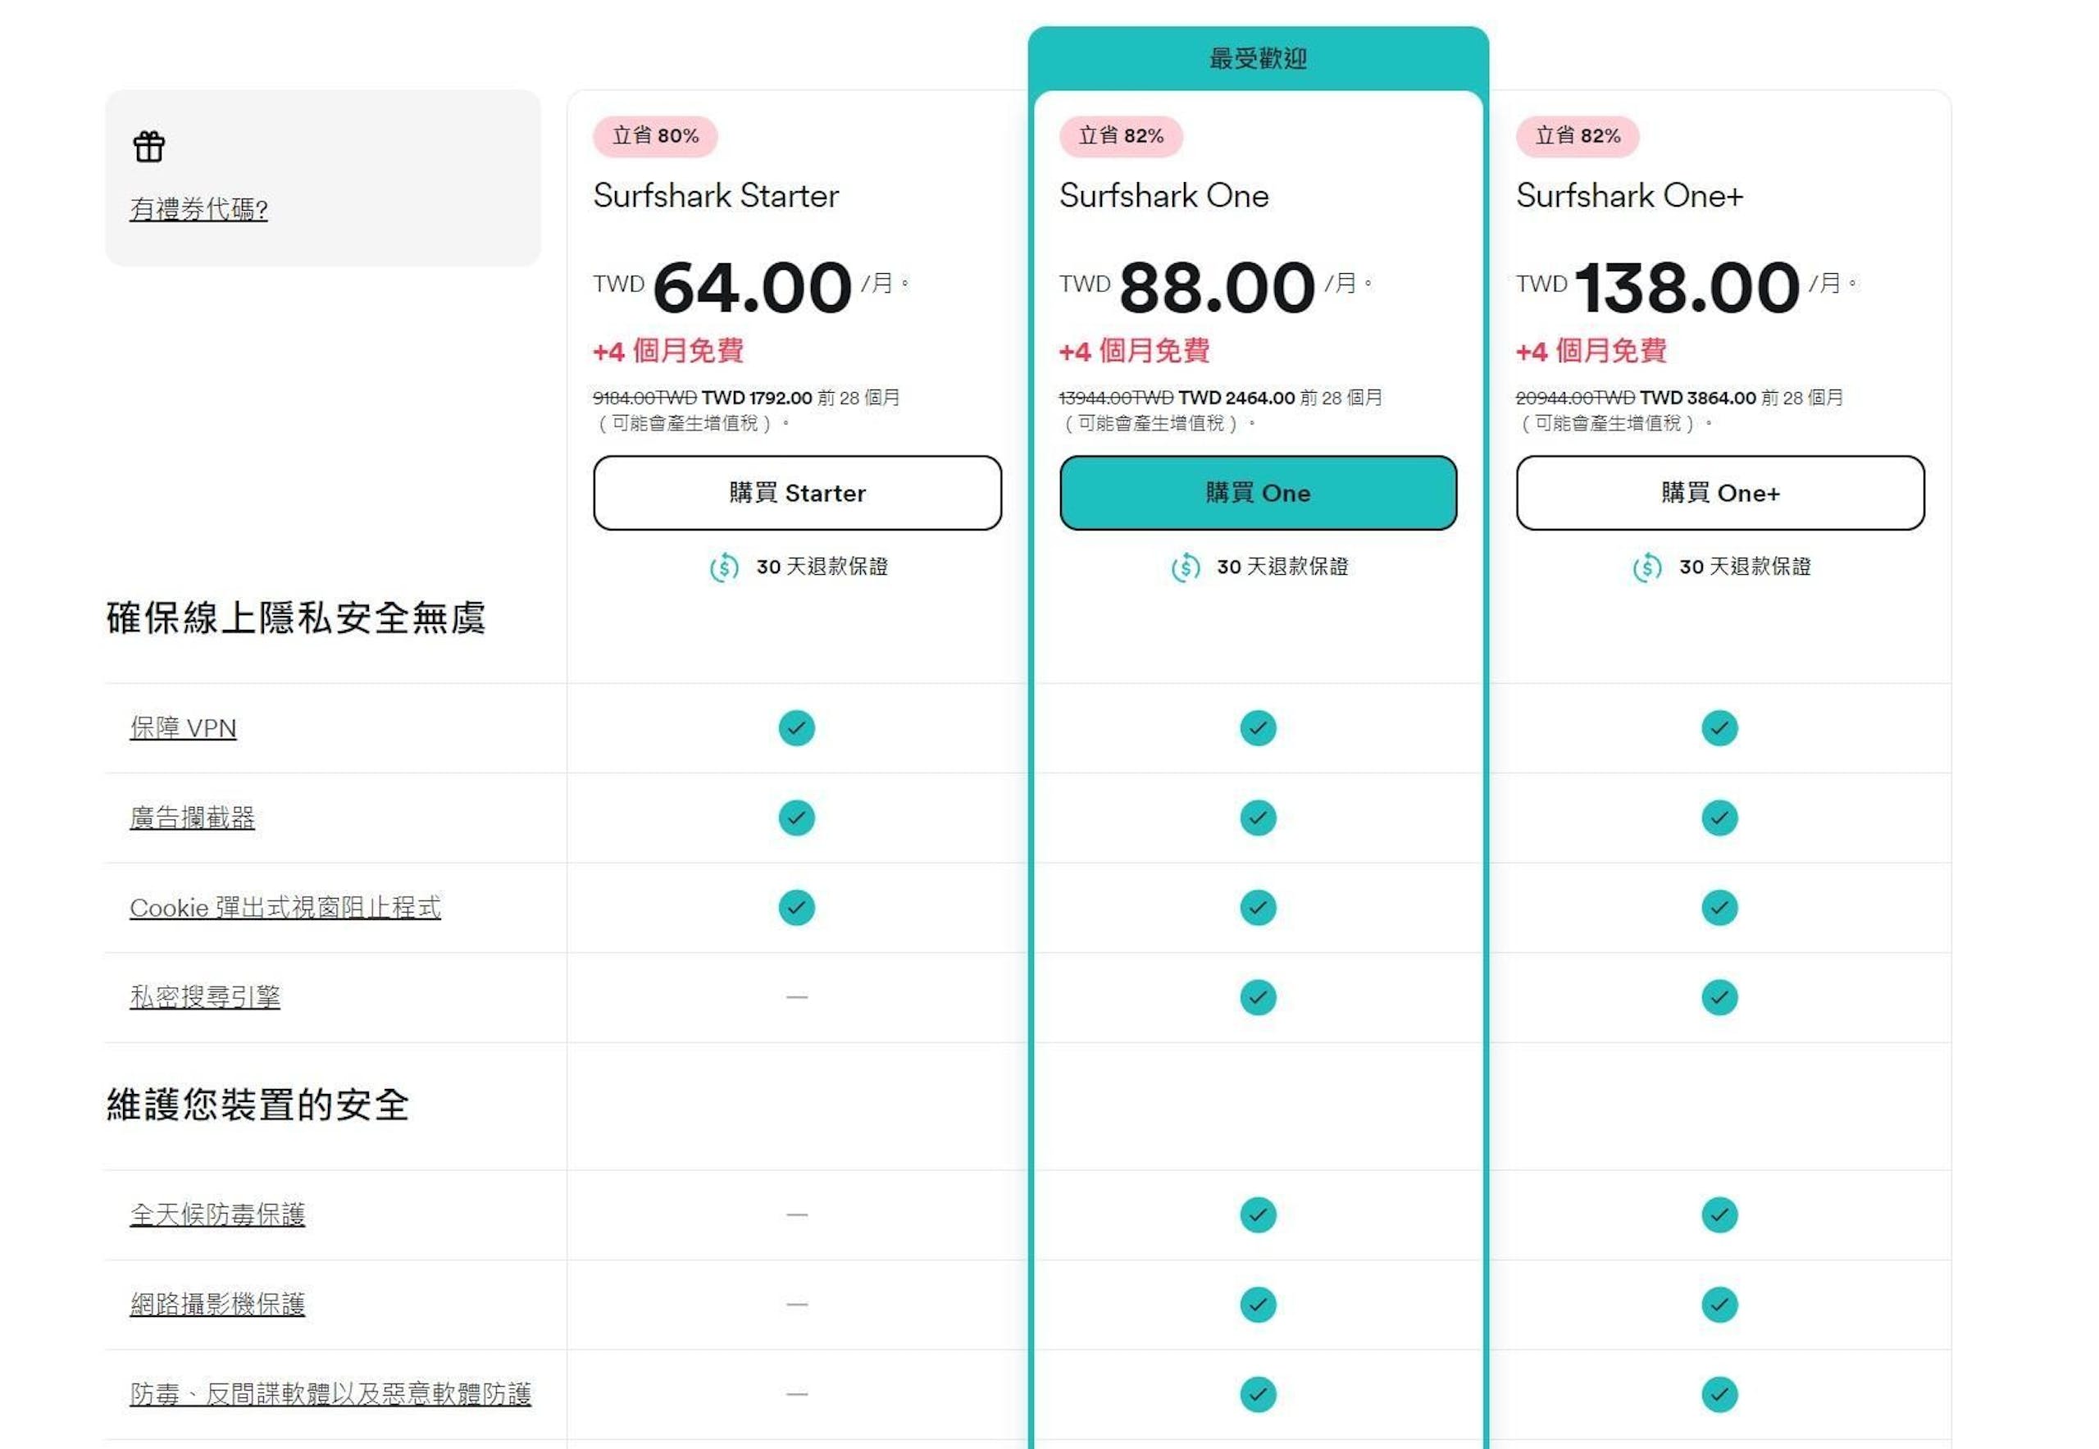Click One+ checkmark in Cookie row
The width and height of the screenshot is (2099, 1449).
(x=1719, y=908)
